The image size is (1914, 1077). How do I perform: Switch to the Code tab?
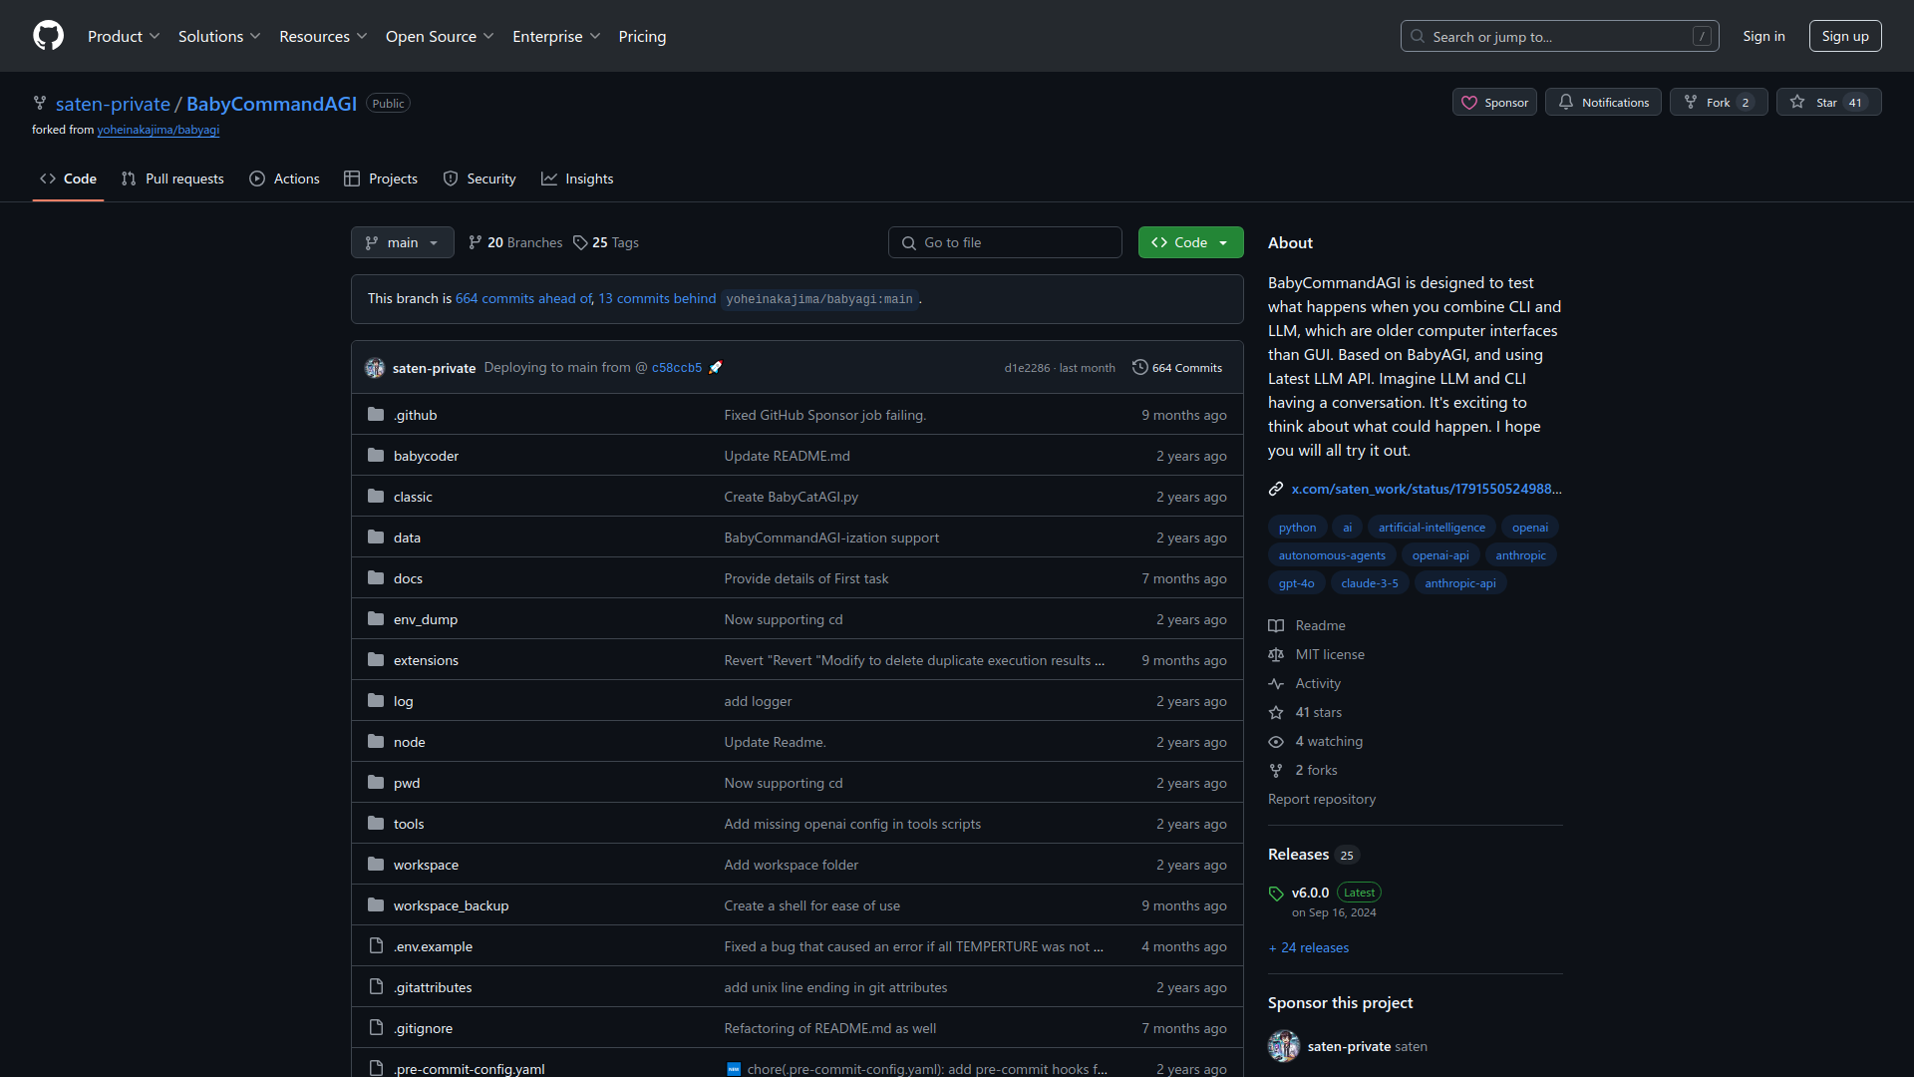click(68, 179)
